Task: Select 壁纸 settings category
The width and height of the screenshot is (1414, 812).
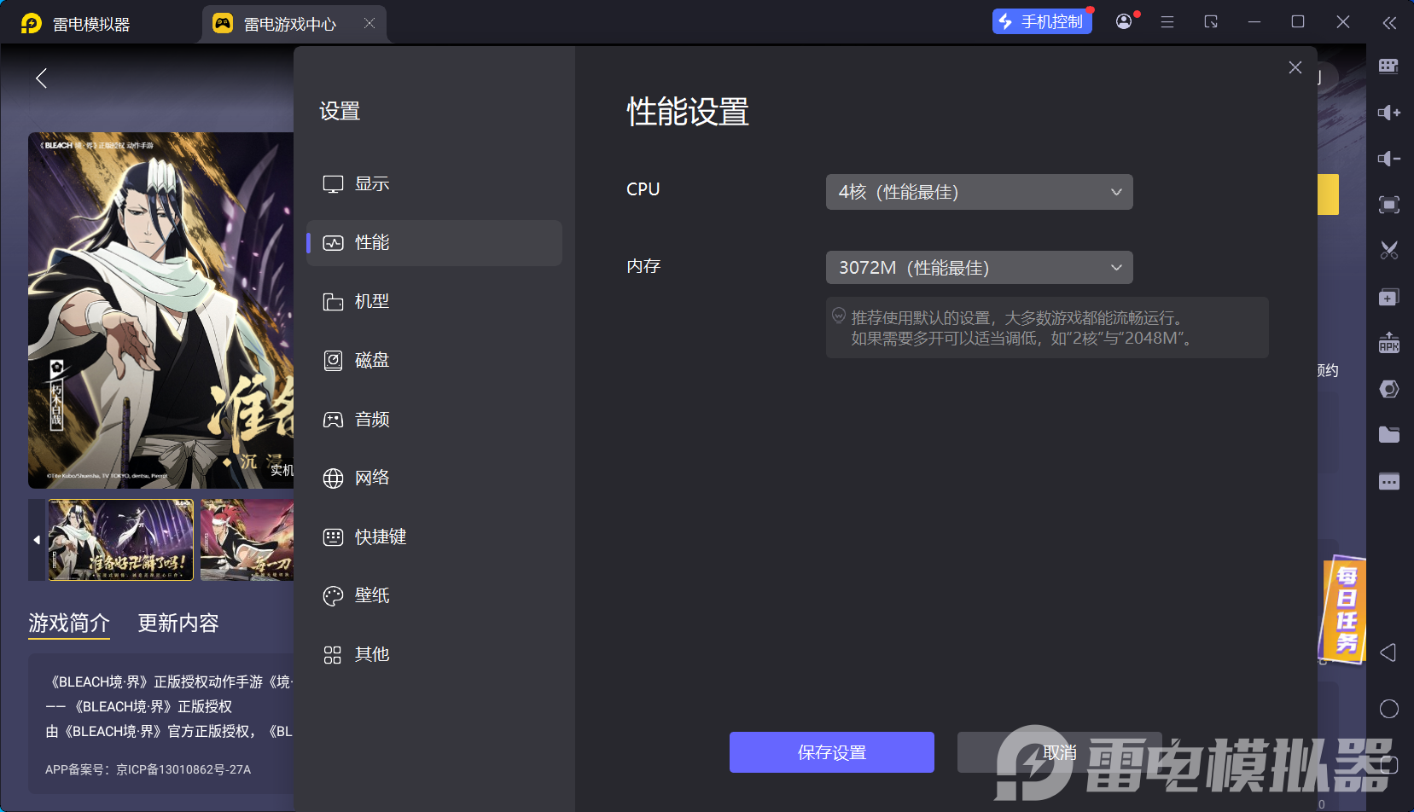Action: pyautogui.click(x=434, y=595)
